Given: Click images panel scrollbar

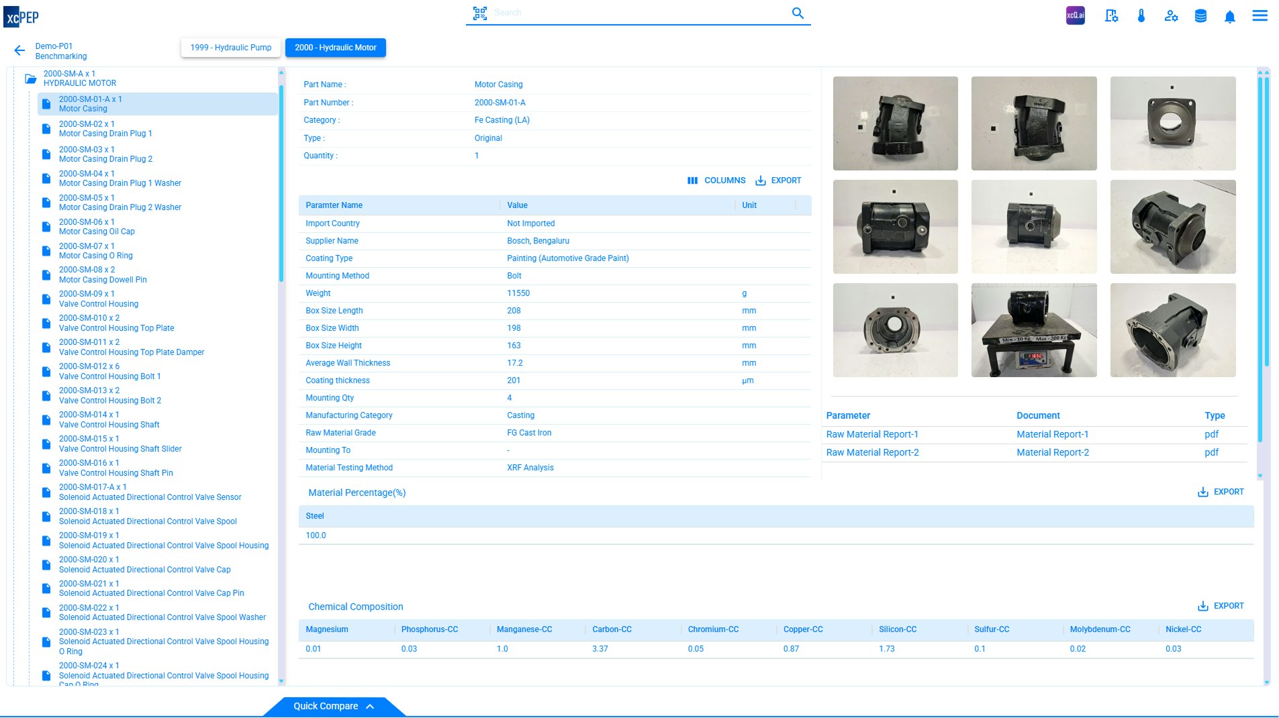Looking at the screenshot, I should 1260,258.
